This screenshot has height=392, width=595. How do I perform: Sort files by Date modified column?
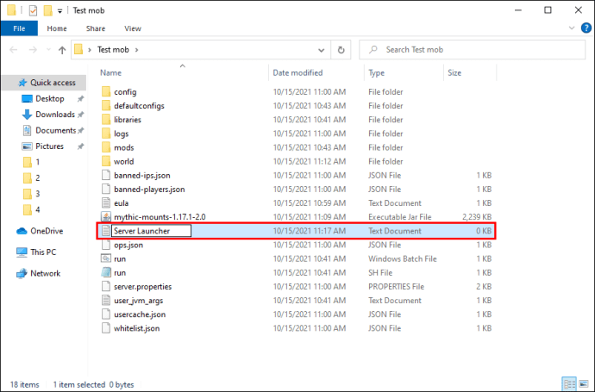coord(297,72)
